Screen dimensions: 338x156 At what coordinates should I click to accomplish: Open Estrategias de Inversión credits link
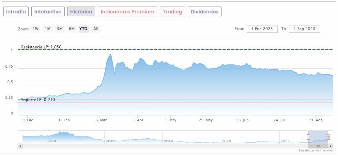[x=315, y=150]
